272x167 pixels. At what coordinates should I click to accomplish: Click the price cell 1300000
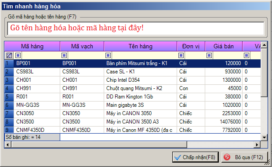tap(224, 80)
